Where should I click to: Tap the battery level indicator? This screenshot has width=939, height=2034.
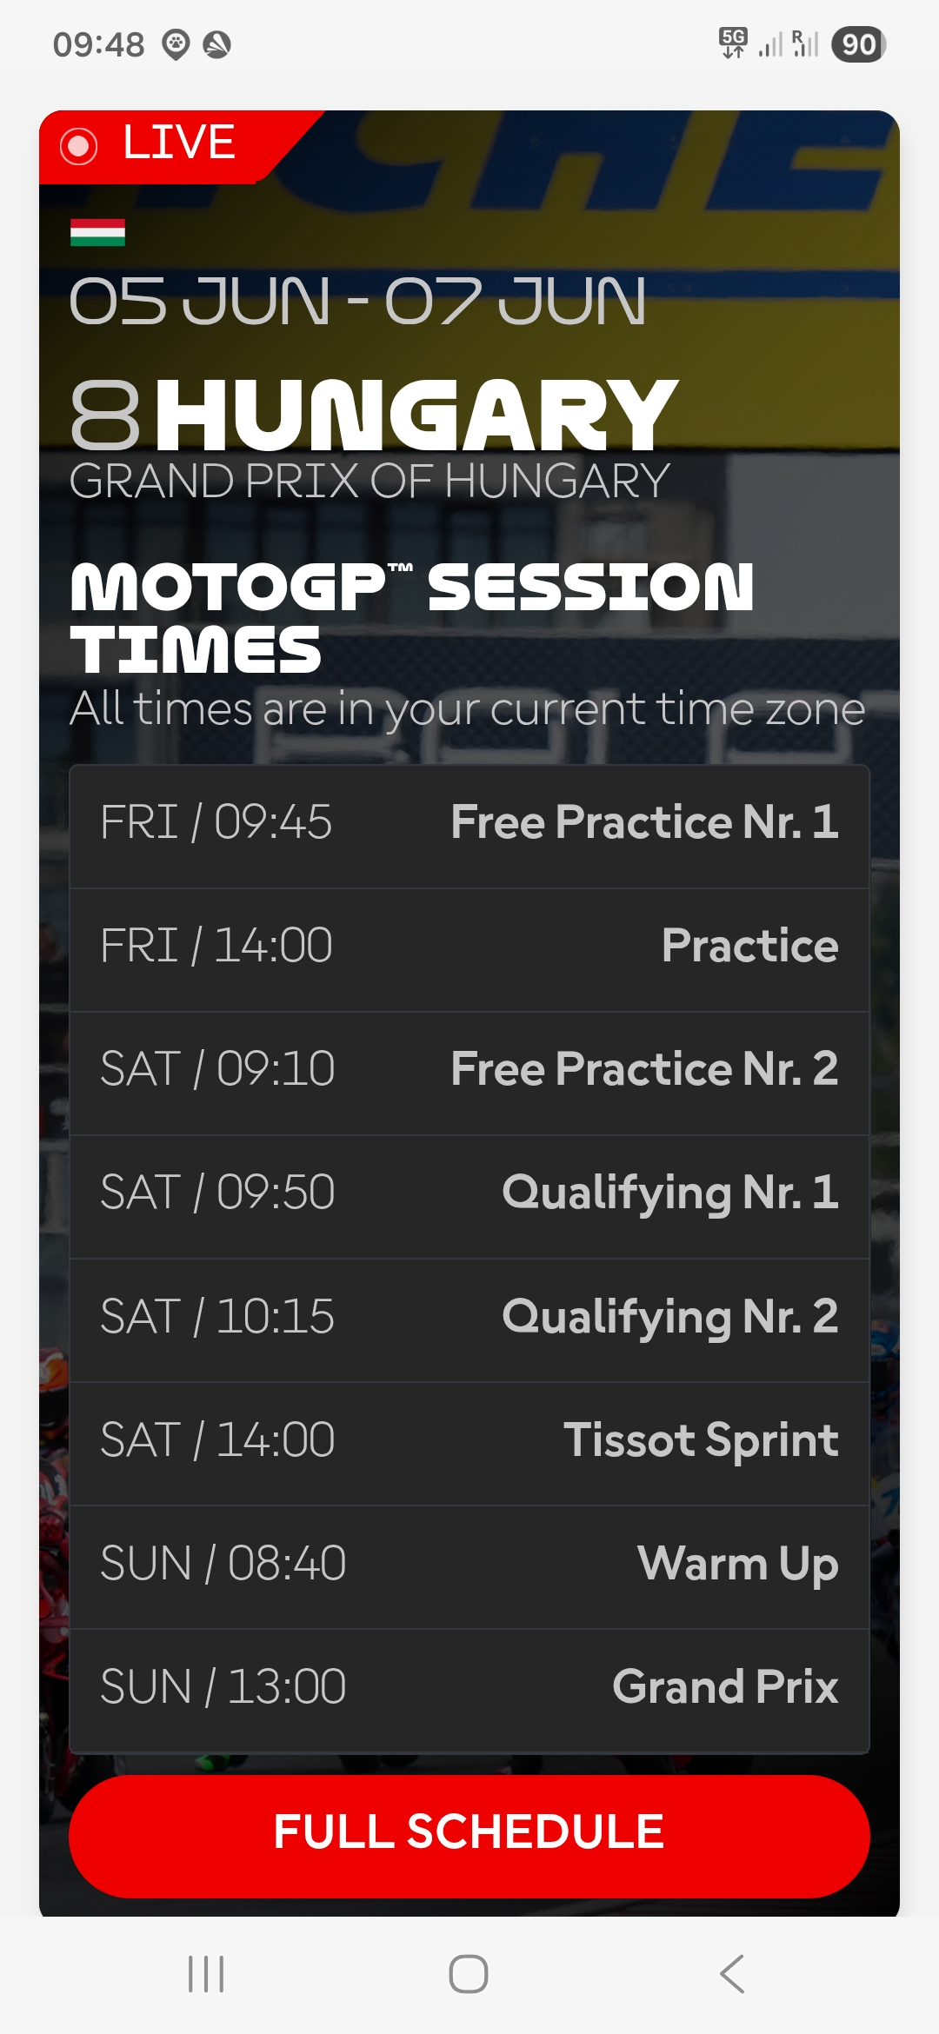[x=859, y=44]
